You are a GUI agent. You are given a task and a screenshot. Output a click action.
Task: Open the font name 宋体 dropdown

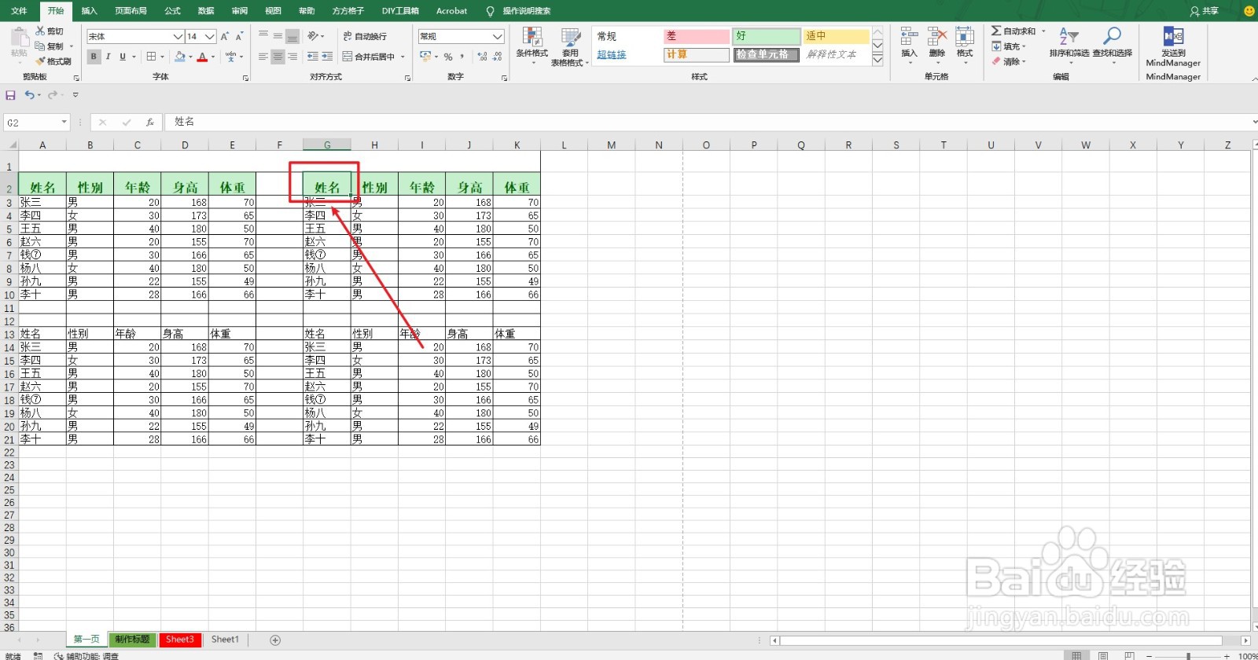pos(178,37)
